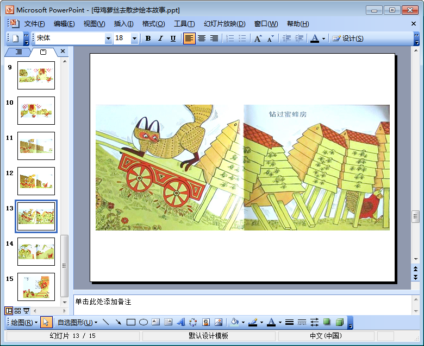This screenshot has width=424, height=346.
Task: Click the New document icon
Action: point(16,39)
